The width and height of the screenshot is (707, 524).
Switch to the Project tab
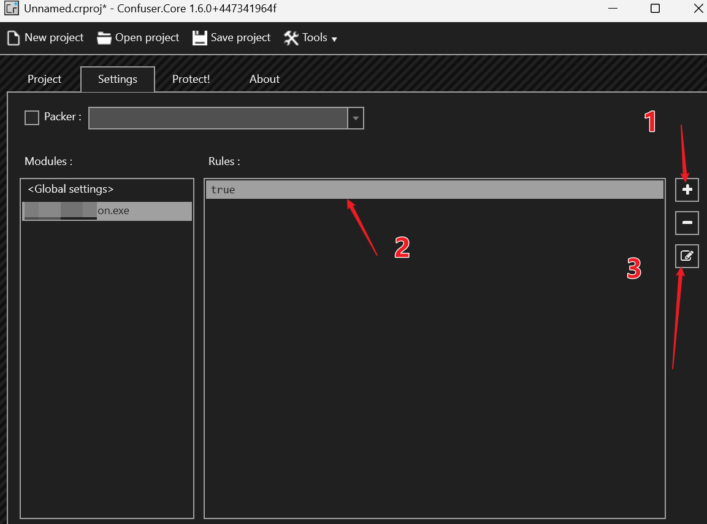coord(44,79)
